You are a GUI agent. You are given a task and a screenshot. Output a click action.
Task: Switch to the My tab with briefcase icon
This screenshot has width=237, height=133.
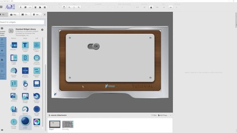pos(13,15)
